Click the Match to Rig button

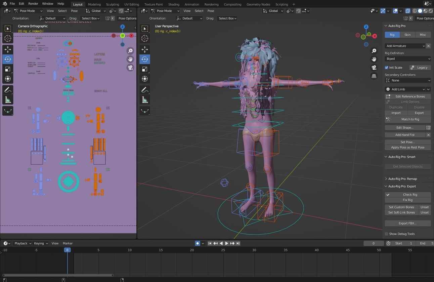click(x=407, y=119)
